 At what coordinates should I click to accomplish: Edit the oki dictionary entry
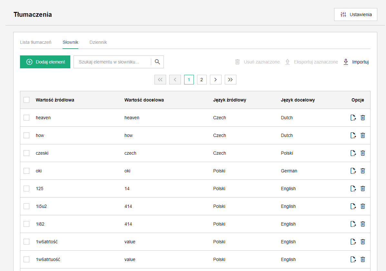(x=353, y=171)
